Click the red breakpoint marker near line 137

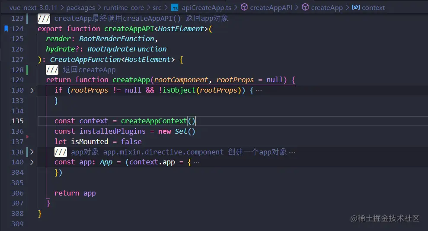(x=27, y=136)
